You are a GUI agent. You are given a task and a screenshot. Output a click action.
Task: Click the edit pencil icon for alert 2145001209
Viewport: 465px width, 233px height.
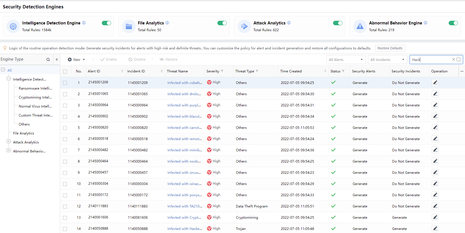435,83
